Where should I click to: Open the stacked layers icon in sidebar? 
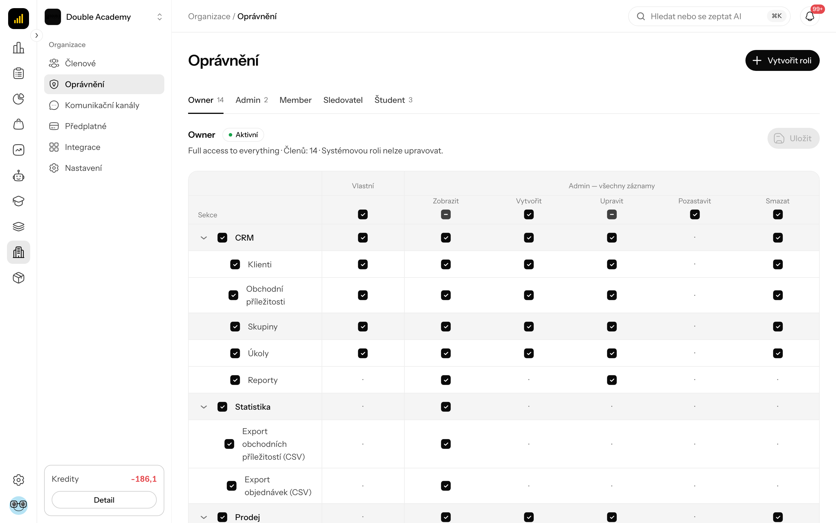point(18,227)
